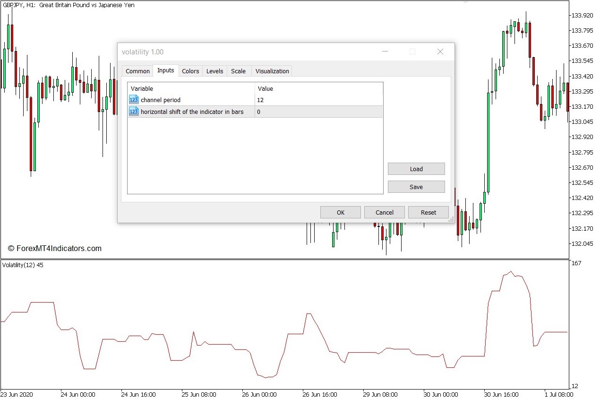Click the 26 Jun 16:00 time label
The height and width of the screenshot is (399, 600).
[x=320, y=394]
